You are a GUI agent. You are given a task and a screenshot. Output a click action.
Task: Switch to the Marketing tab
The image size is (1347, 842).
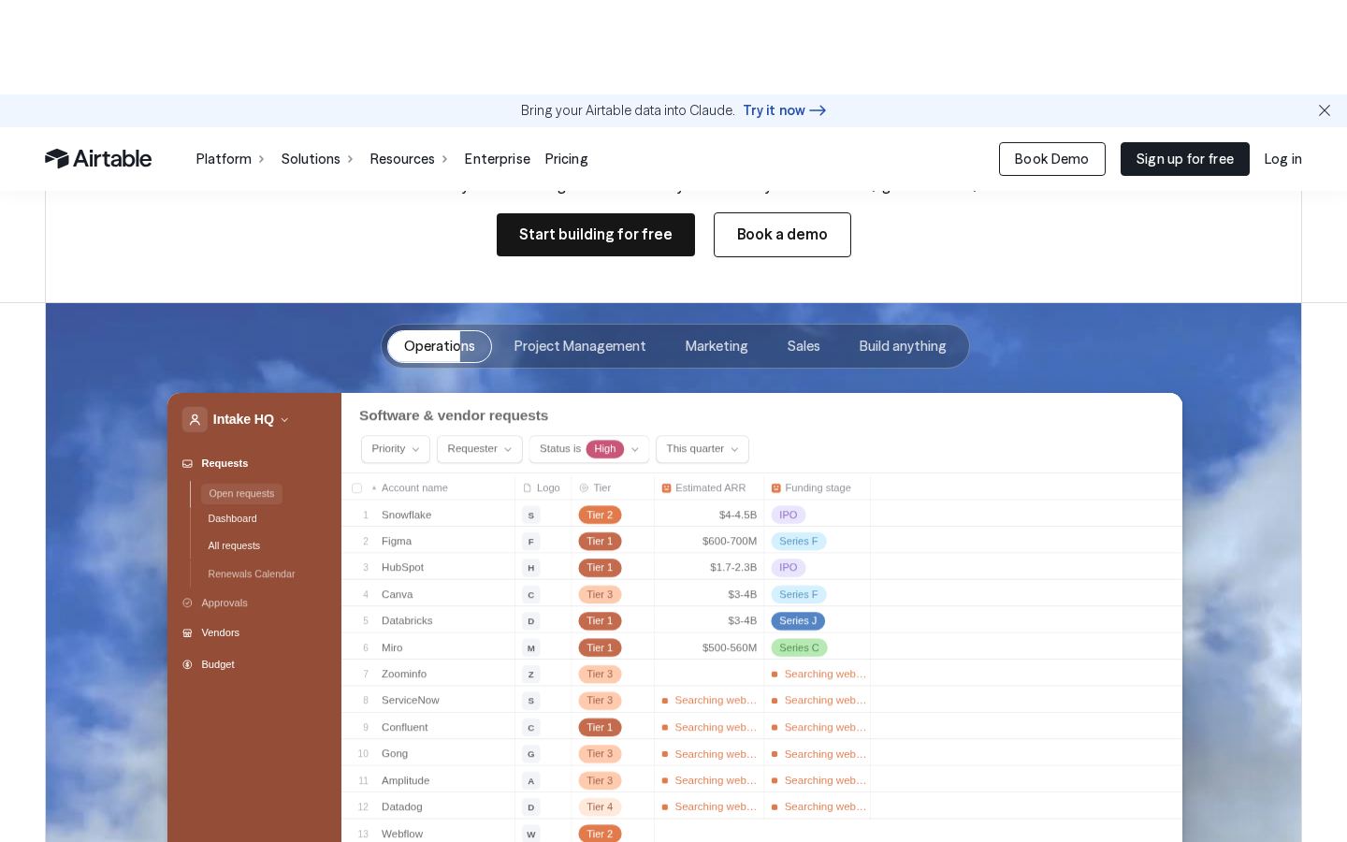(x=717, y=346)
